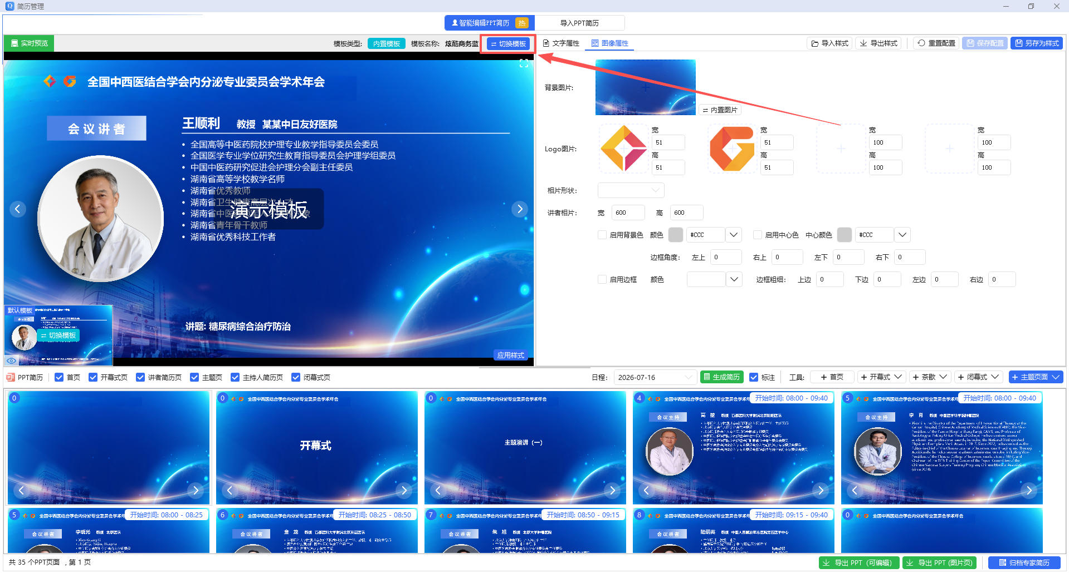Select the first yellow diamond logo image
1069x573 pixels.
[x=623, y=149]
